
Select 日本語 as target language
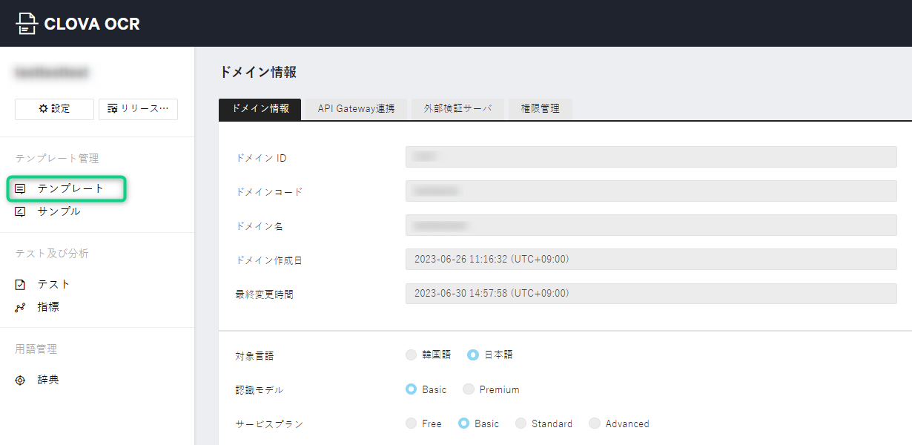[473, 355]
